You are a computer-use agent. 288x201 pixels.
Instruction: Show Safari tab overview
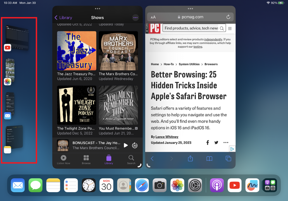click(x=228, y=158)
